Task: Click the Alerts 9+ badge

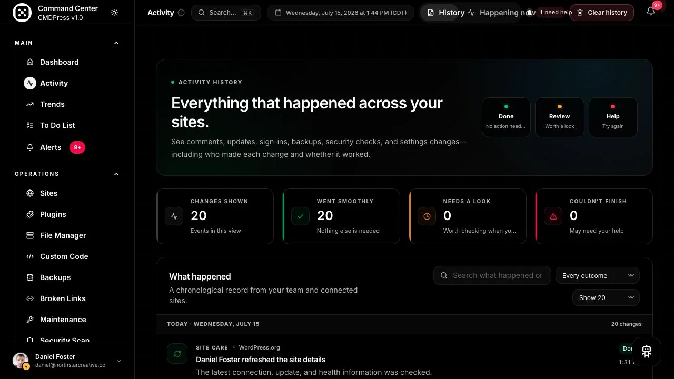Action: (77, 147)
